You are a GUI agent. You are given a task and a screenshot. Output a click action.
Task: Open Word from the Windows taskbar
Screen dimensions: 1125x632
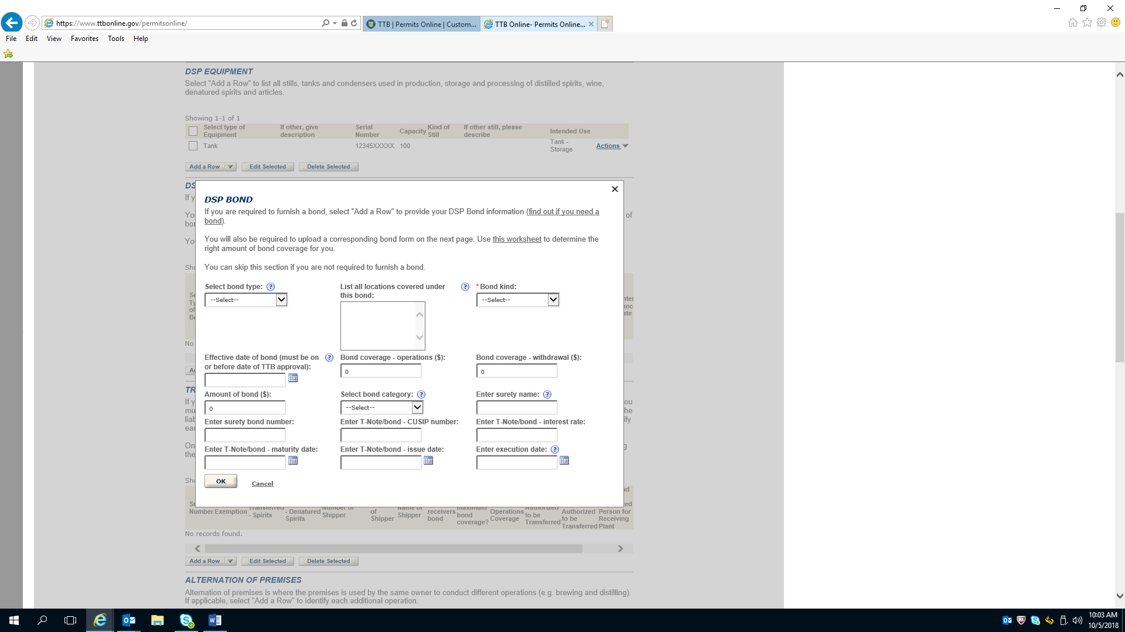click(x=214, y=620)
